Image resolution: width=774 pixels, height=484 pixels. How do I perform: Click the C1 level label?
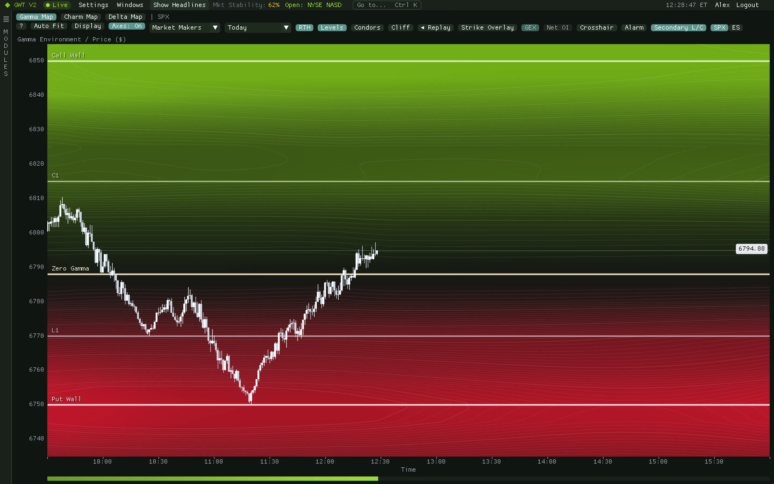(x=55, y=175)
